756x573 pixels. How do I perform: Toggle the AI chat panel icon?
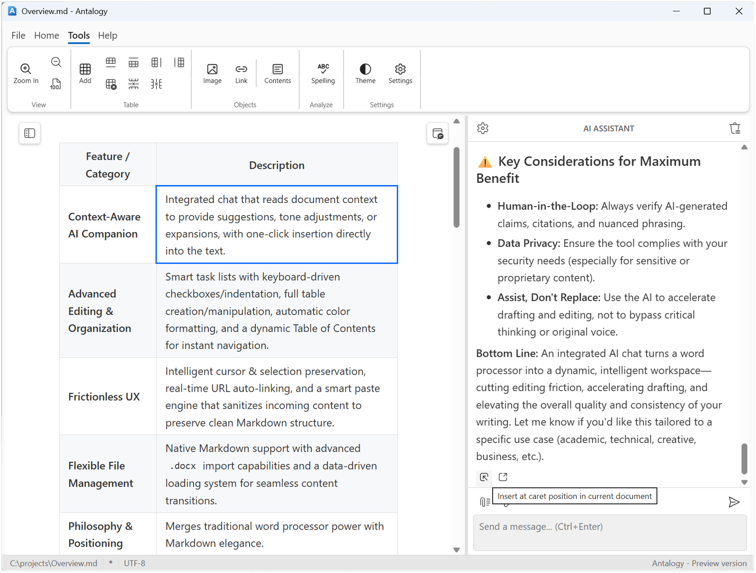pyautogui.click(x=438, y=134)
